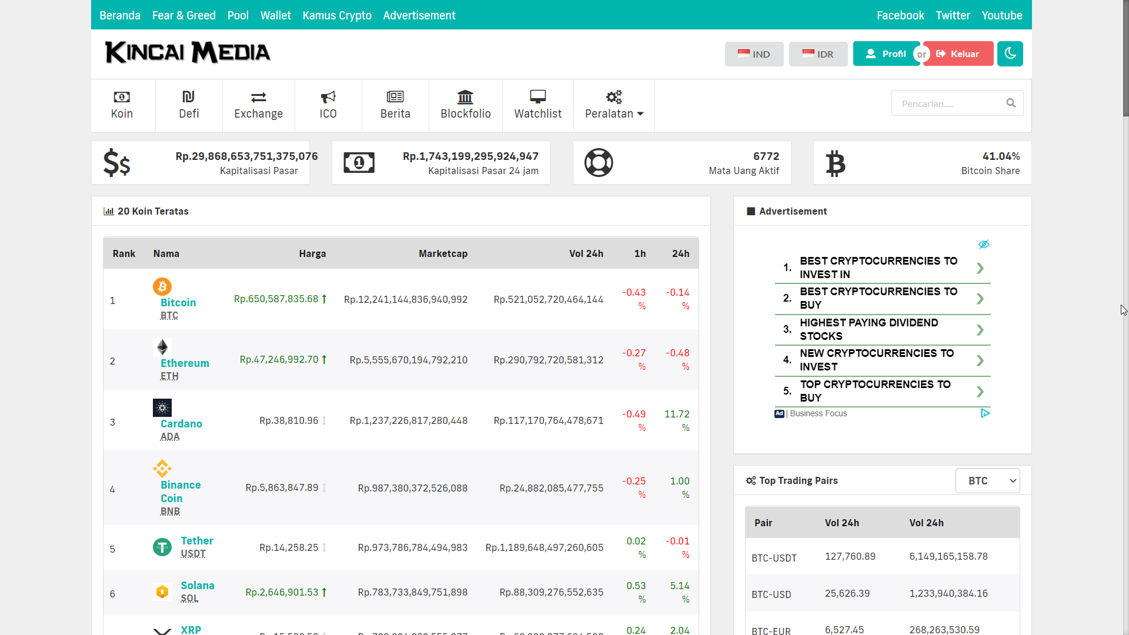Open the Ethereum coin link
Image resolution: width=1129 pixels, height=635 pixels.
click(x=185, y=363)
